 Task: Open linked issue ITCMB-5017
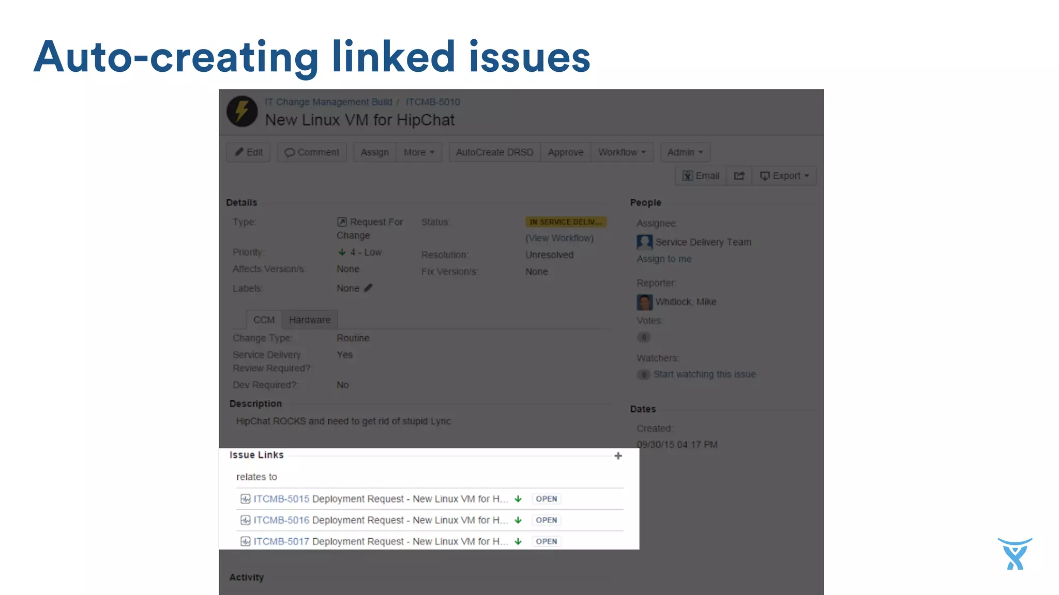click(281, 541)
